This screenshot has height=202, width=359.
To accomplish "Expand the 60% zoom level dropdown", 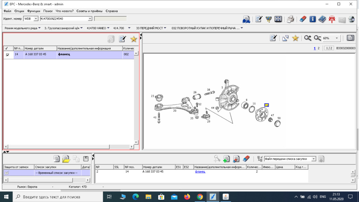I will [337, 38].
